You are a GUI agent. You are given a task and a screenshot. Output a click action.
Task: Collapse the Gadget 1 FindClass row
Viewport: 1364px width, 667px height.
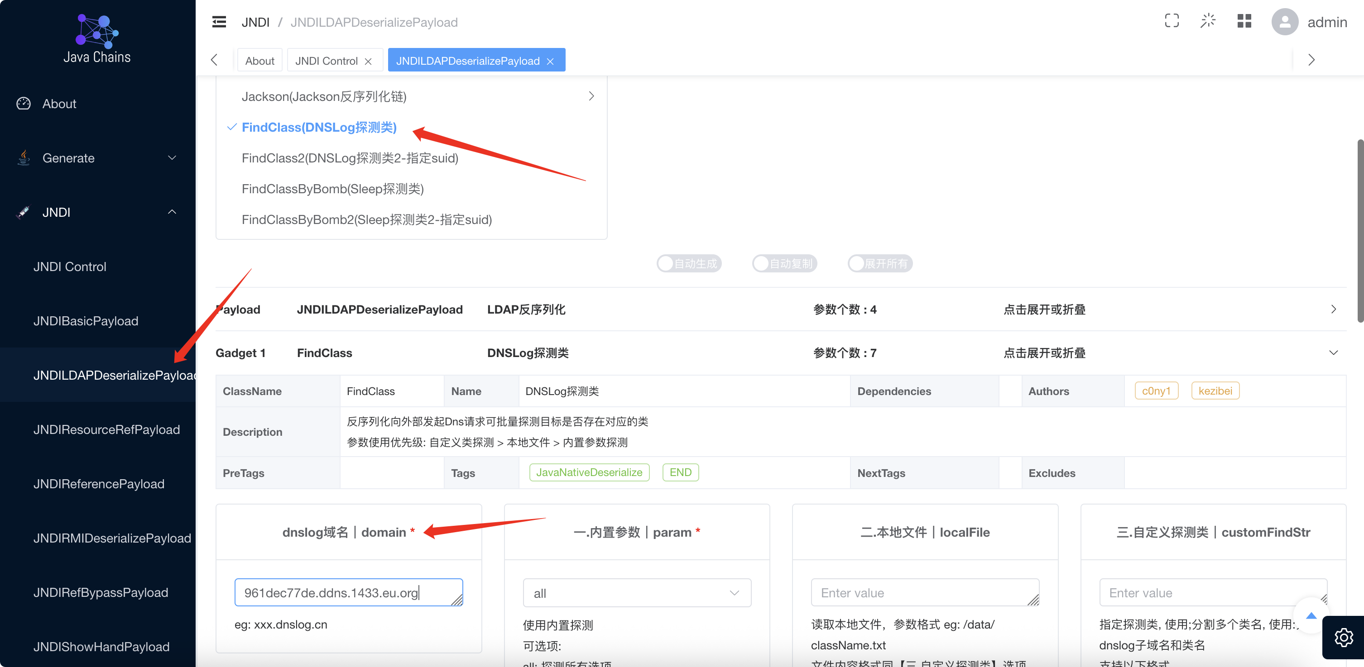point(1333,353)
